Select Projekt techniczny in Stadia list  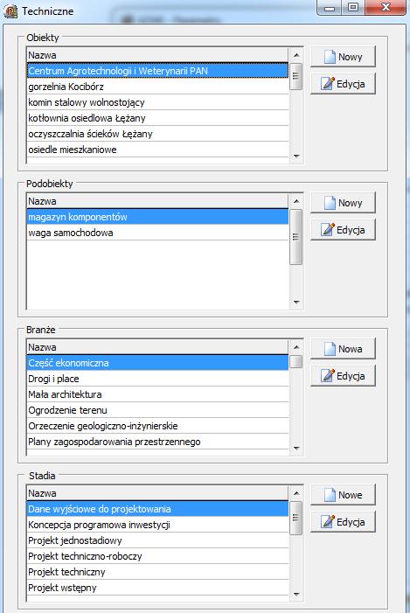(x=157, y=572)
